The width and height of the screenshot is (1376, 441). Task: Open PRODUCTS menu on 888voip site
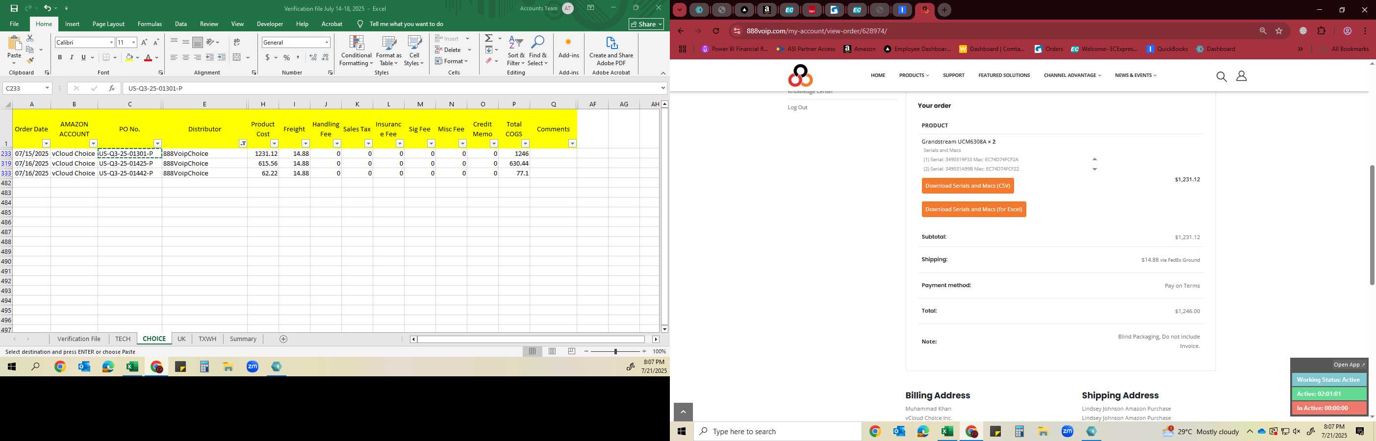point(914,75)
